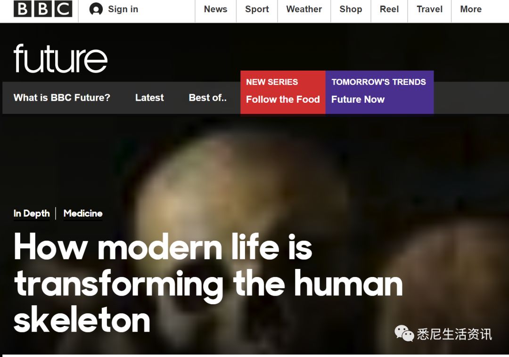Expand the Best of.. menu

(x=208, y=97)
